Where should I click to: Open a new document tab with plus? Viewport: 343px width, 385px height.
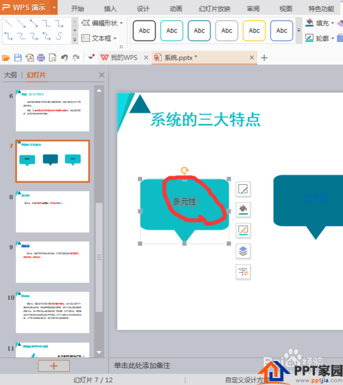(264, 58)
